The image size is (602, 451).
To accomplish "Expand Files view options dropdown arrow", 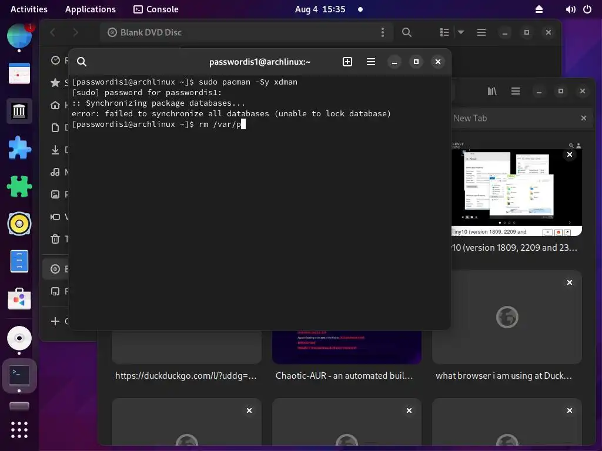I will coord(461,32).
